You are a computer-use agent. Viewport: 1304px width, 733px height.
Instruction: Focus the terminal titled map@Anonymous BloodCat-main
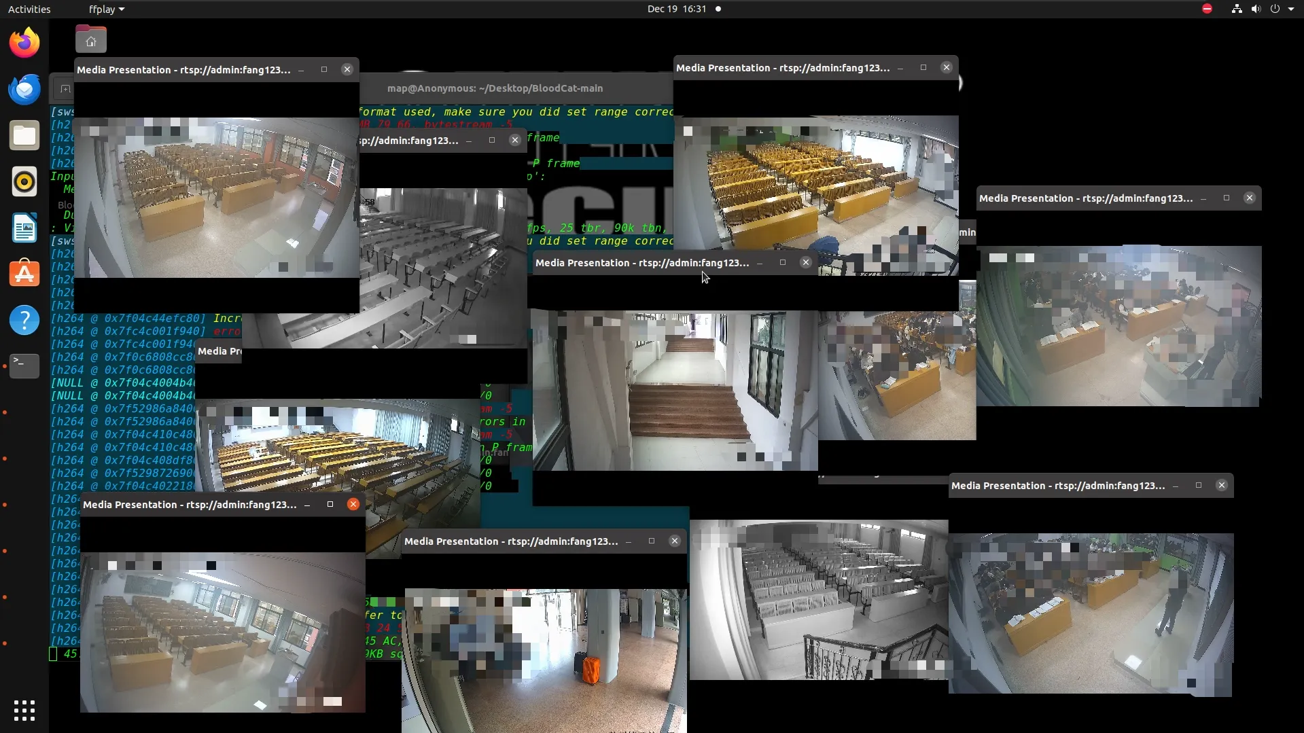495,88
